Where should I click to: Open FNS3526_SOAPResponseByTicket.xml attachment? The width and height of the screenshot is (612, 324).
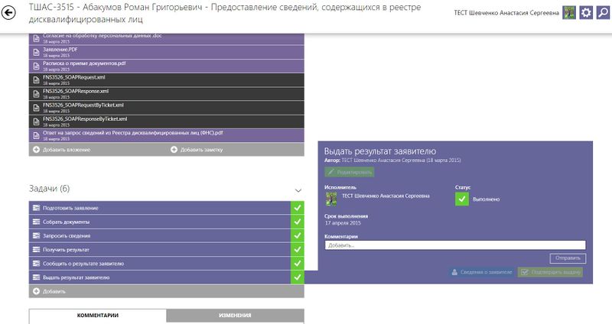(166, 122)
